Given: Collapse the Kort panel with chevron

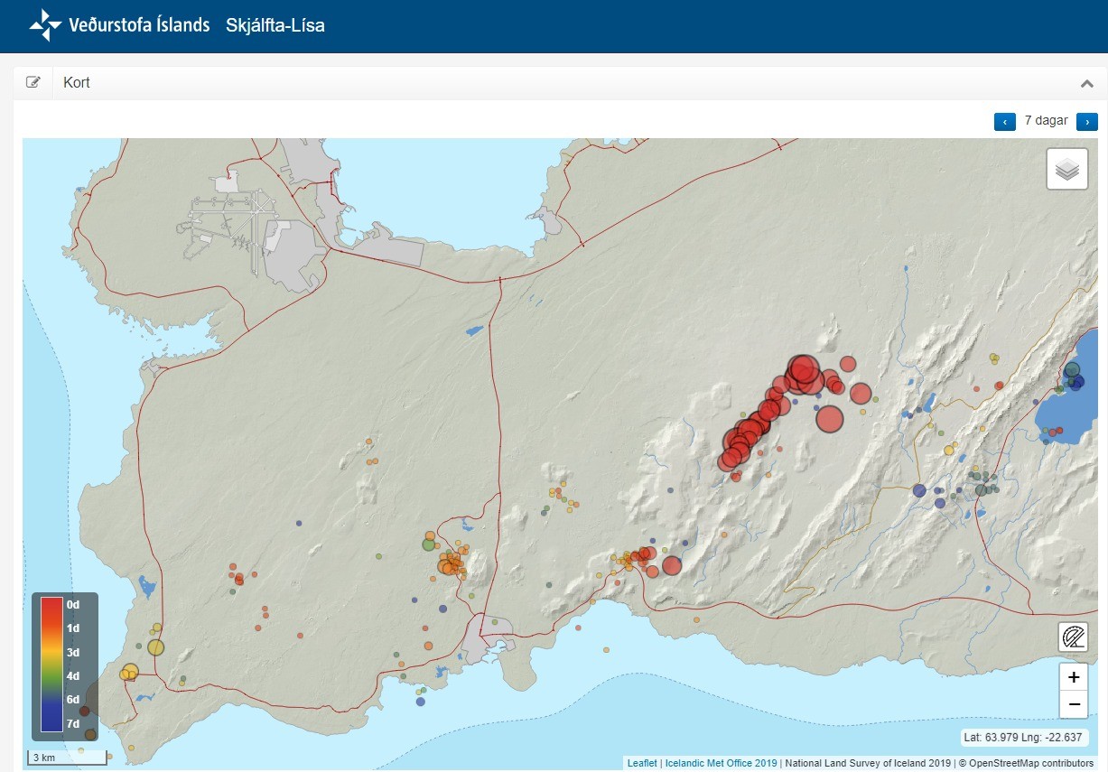Looking at the screenshot, I should point(1086,83).
